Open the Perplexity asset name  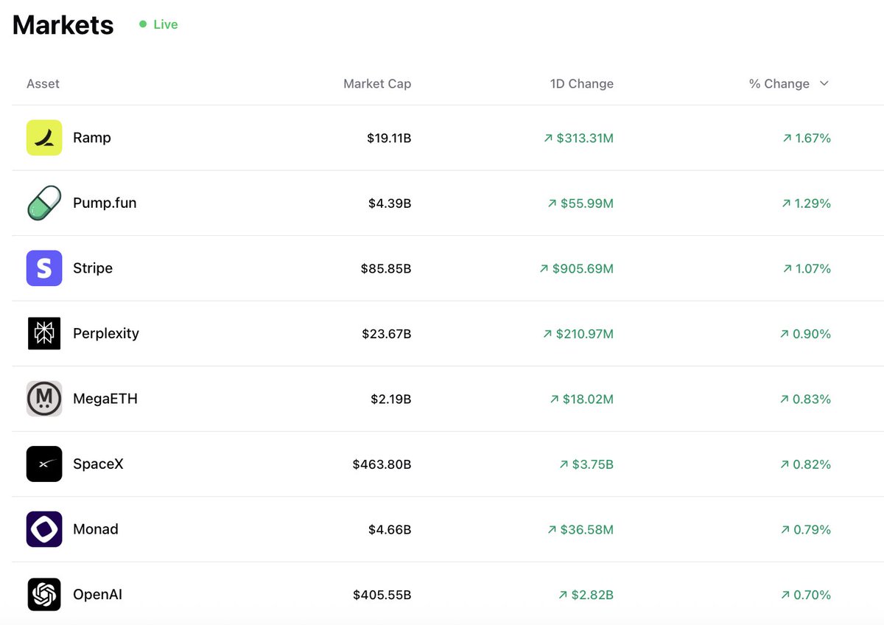point(106,333)
